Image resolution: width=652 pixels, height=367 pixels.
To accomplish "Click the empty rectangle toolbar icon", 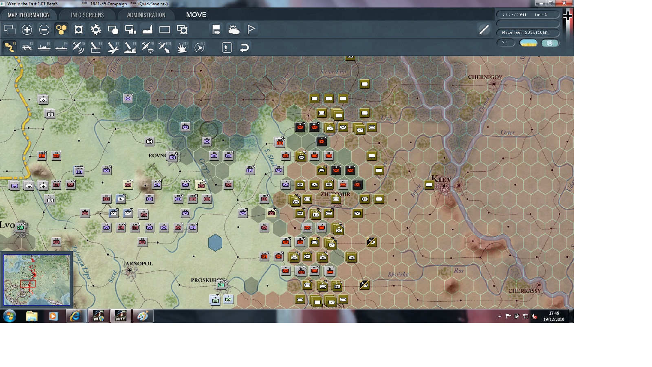I will point(165,30).
